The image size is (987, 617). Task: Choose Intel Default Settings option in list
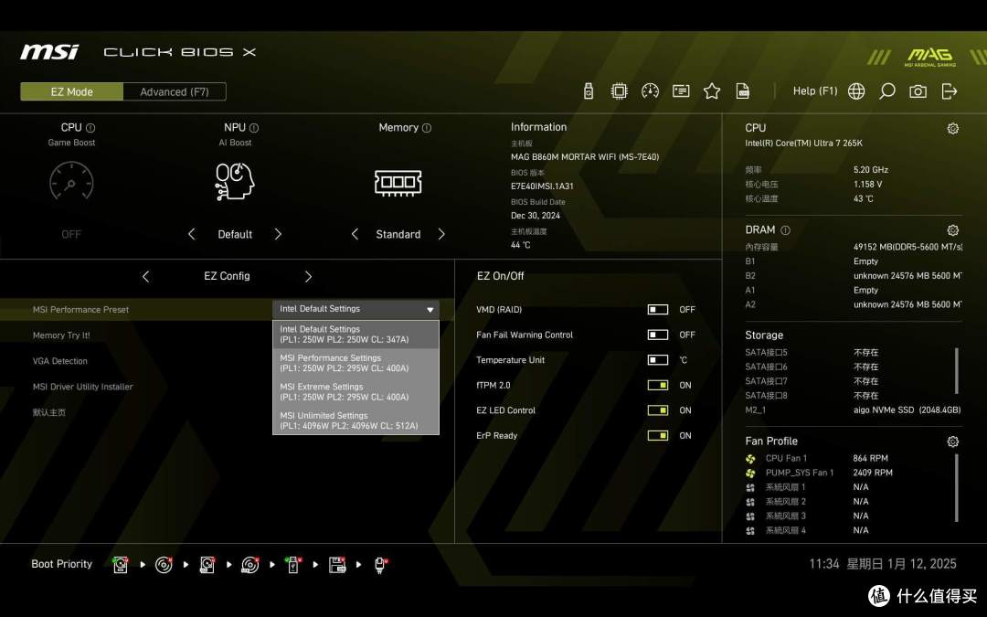(356, 335)
